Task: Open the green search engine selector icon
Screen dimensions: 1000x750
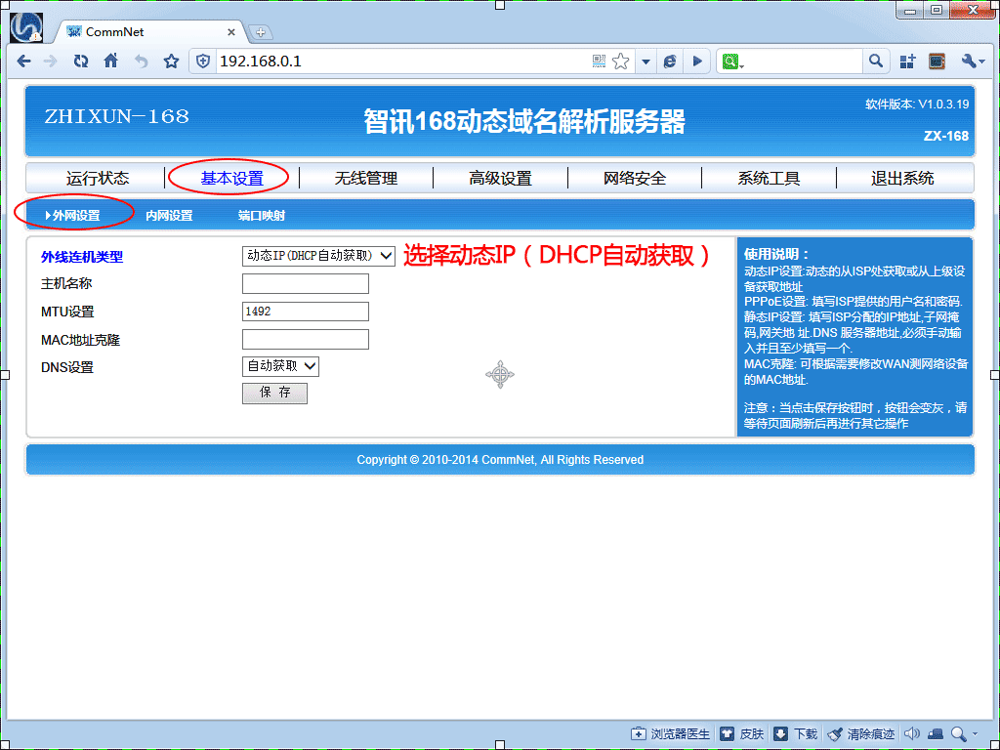Action: pos(731,62)
